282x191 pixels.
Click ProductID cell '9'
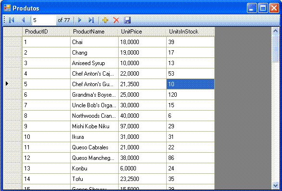click(x=46, y=126)
